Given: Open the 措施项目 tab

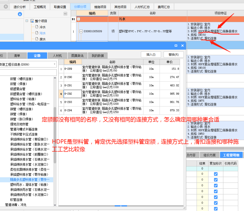Looking at the screenshot, I should coord(100,7).
